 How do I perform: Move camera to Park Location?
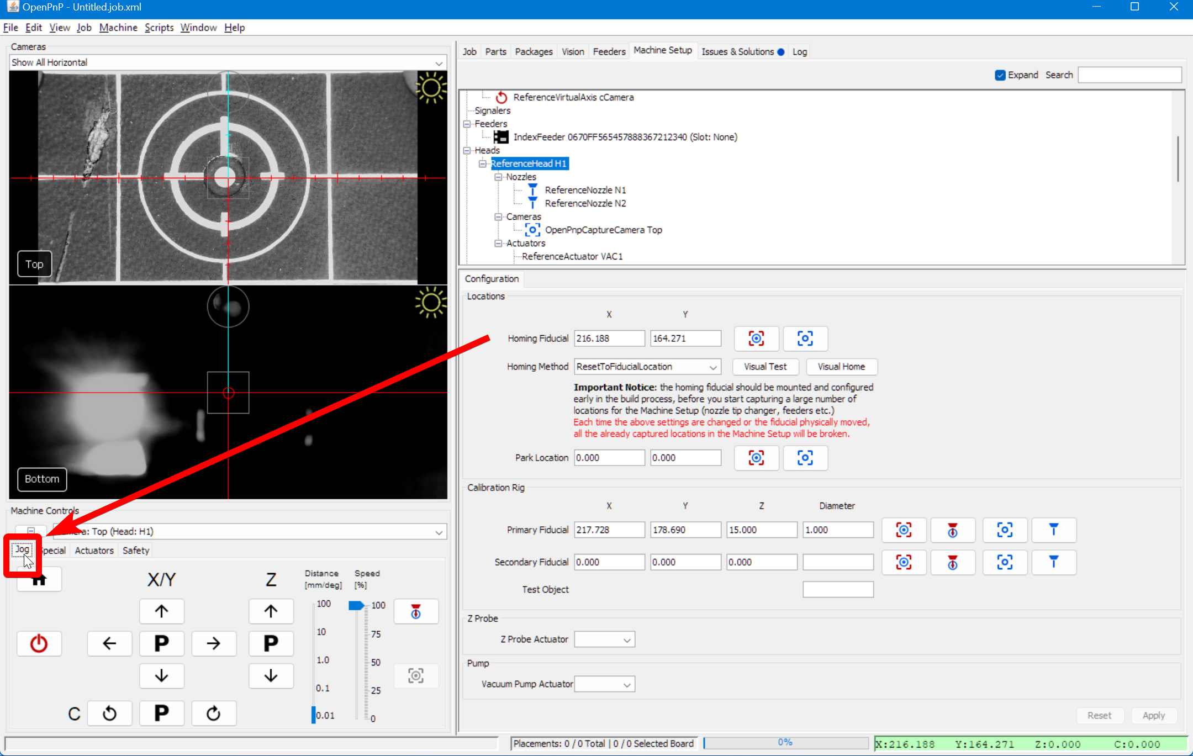(x=805, y=458)
